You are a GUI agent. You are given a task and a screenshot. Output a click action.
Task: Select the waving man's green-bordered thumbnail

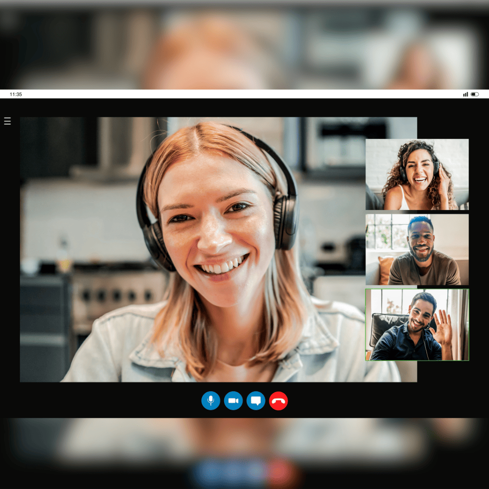(417, 325)
